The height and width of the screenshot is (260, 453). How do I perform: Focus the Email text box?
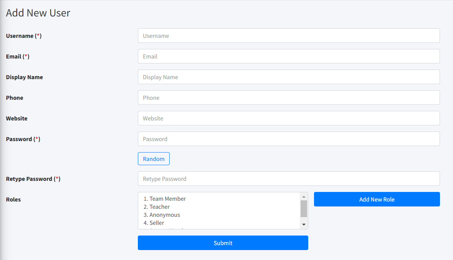[x=289, y=56]
